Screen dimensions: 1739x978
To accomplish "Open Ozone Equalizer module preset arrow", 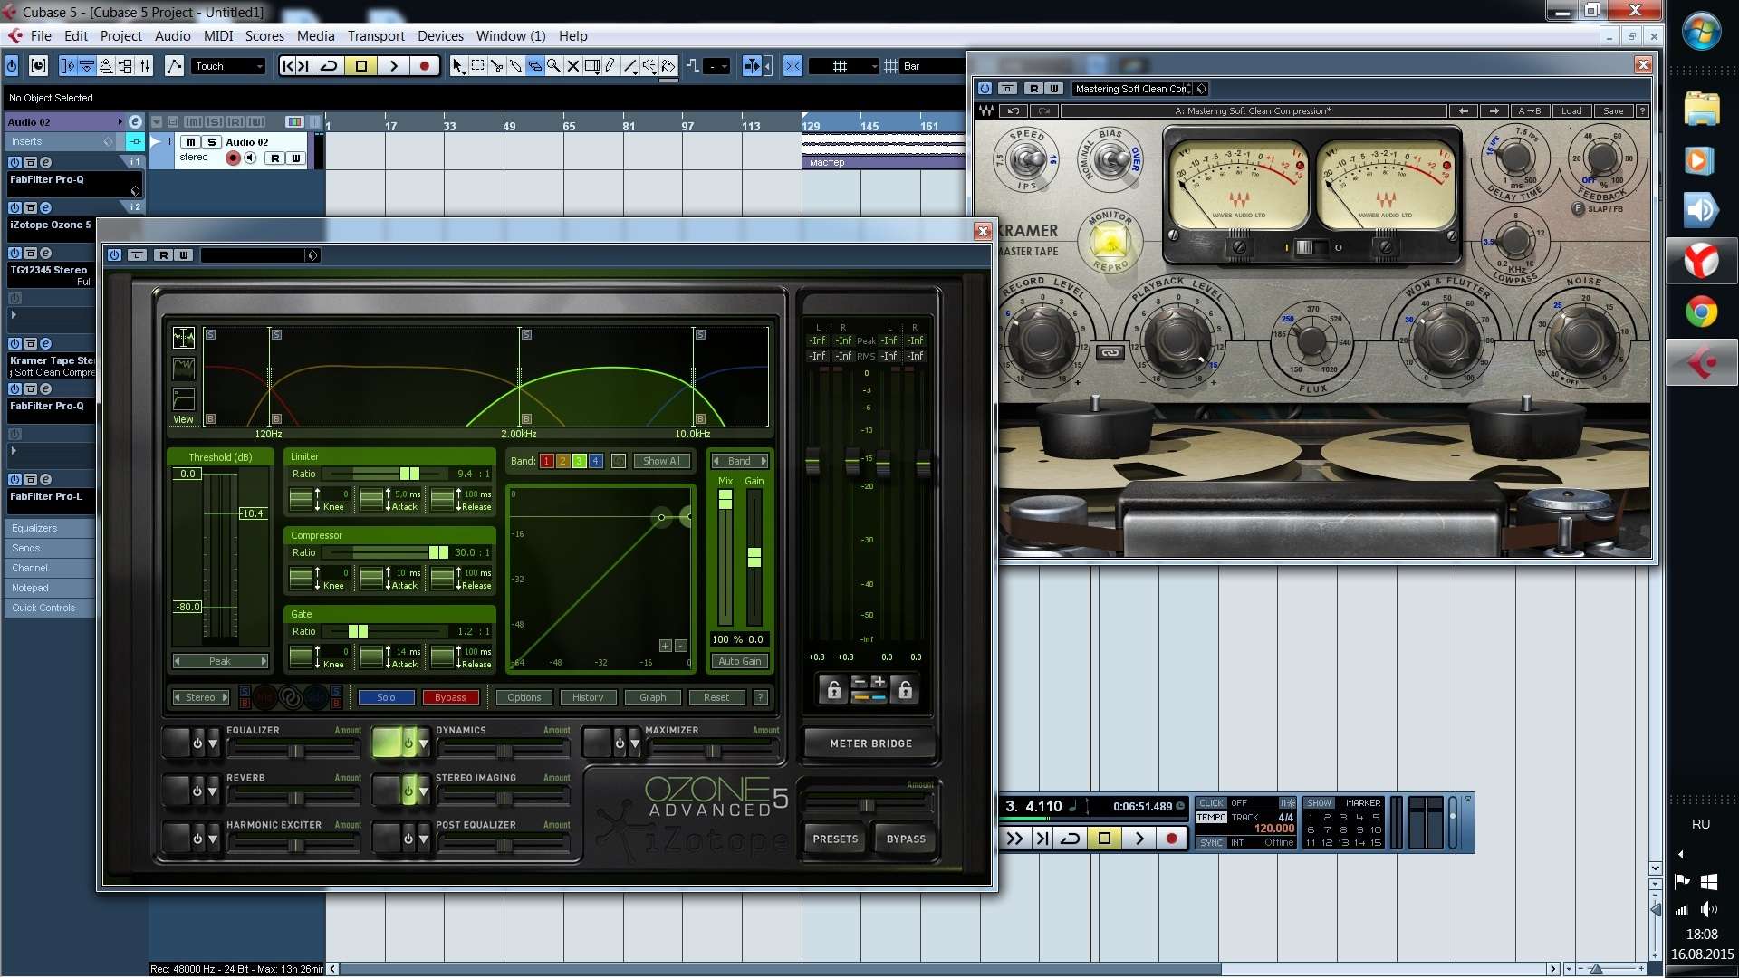I will (213, 743).
